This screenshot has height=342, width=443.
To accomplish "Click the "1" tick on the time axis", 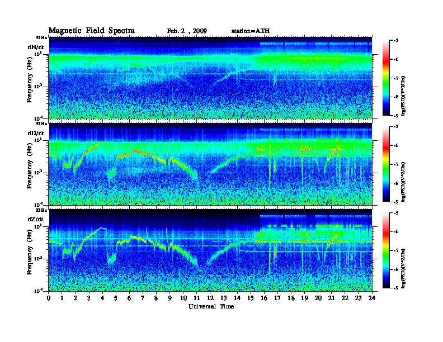I will 62,298.
